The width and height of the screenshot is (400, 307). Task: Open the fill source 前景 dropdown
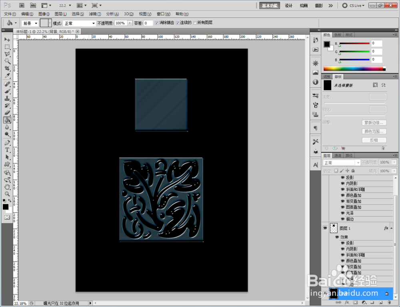[x=30, y=23]
